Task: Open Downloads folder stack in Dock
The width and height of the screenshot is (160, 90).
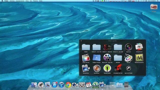Action: pyautogui.click(x=119, y=85)
